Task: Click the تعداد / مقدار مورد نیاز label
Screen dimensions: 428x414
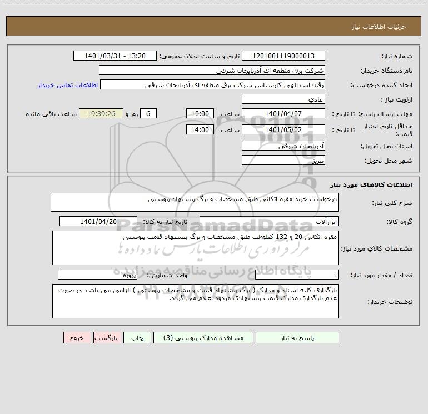Action: click(x=381, y=275)
